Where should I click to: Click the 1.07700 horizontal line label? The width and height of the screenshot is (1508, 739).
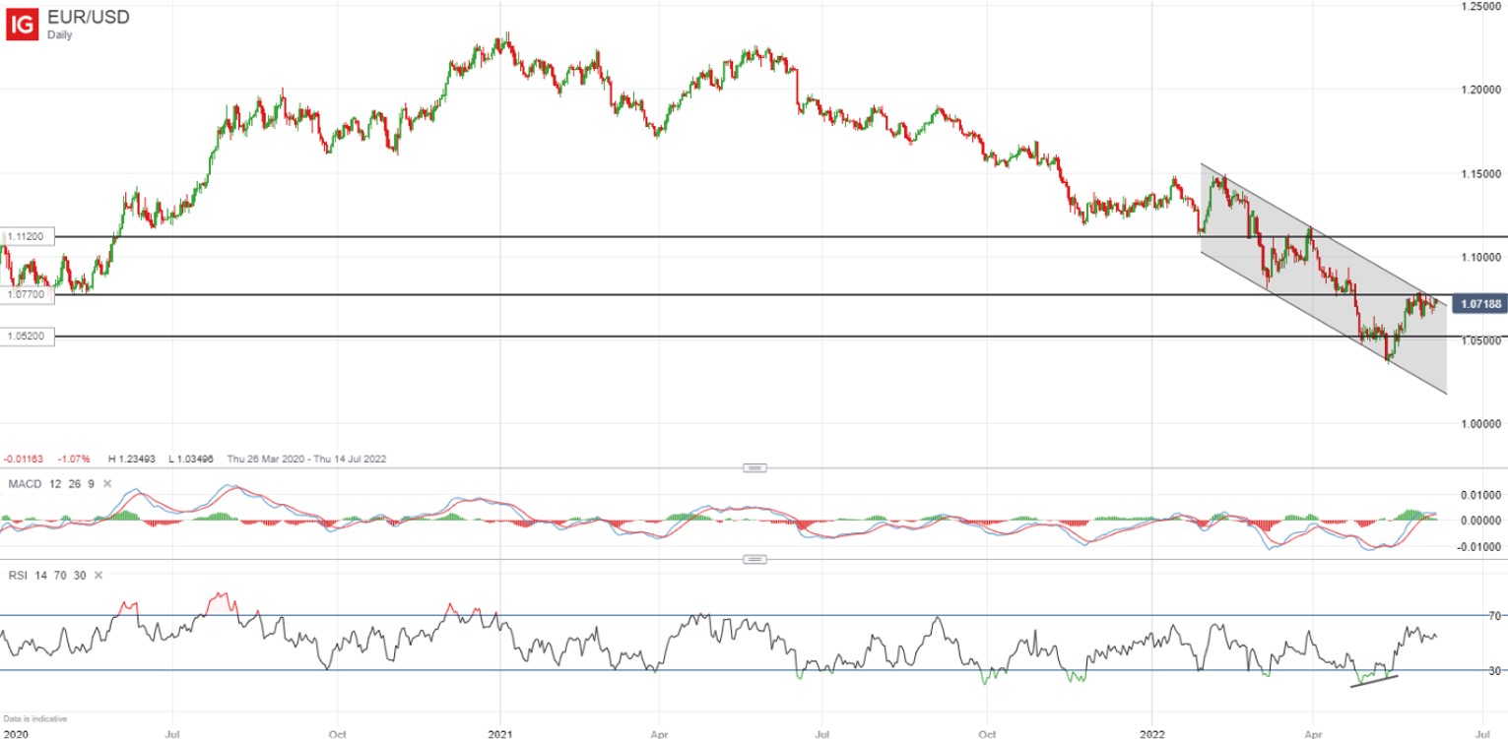click(x=26, y=294)
